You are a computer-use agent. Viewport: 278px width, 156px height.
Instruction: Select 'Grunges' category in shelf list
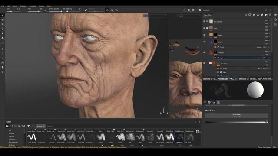click(x=12, y=140)
